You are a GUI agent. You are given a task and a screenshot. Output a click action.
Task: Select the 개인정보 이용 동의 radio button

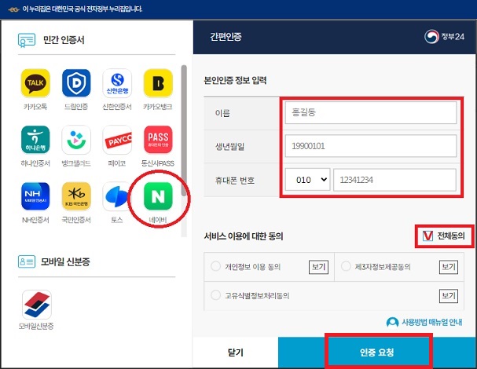[215, 266]
